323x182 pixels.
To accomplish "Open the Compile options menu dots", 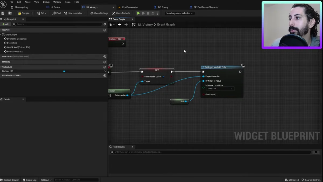I will tap(32, 13).
